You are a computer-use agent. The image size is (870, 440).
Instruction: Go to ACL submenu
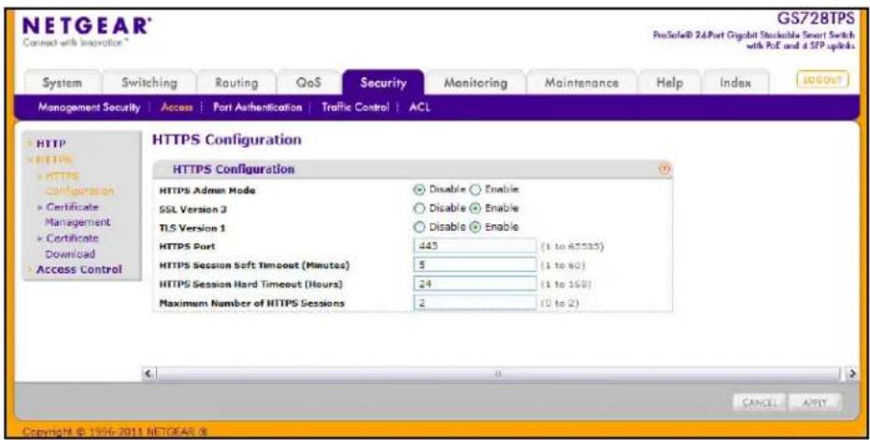[x=420, y=107]
